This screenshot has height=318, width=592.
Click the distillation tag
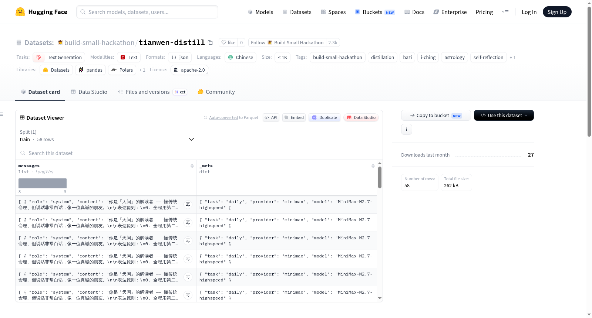coord(383,57)
